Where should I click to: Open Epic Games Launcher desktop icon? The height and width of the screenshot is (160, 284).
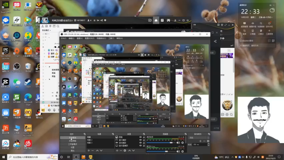click(x=5, y=53)
